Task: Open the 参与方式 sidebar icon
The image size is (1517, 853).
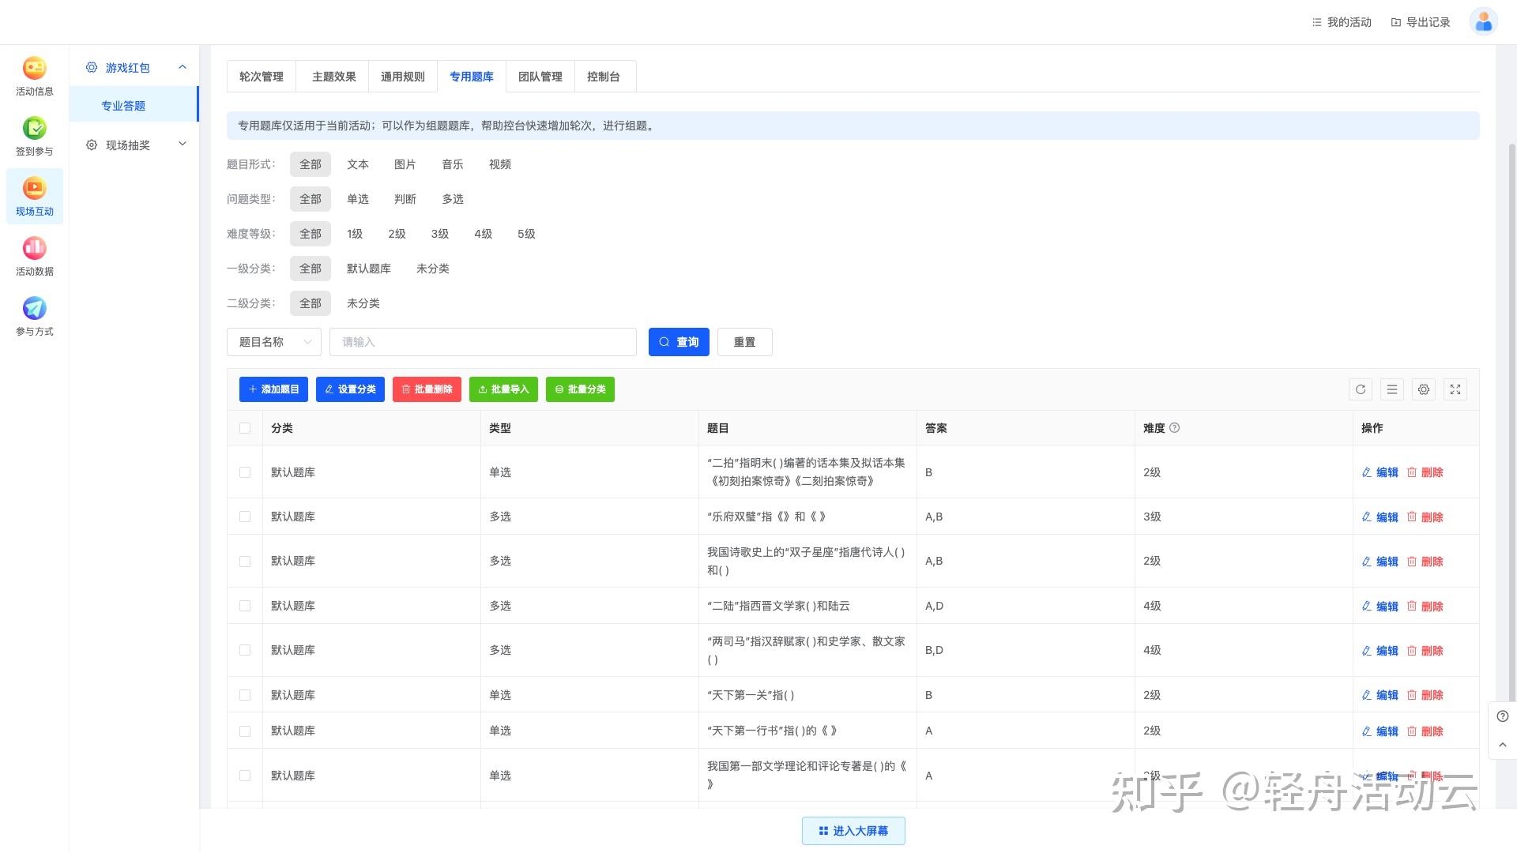Action: click(35, 316)
